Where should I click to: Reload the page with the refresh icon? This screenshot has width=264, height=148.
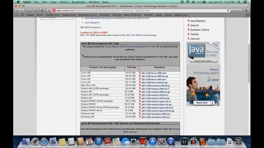point(228,11)
